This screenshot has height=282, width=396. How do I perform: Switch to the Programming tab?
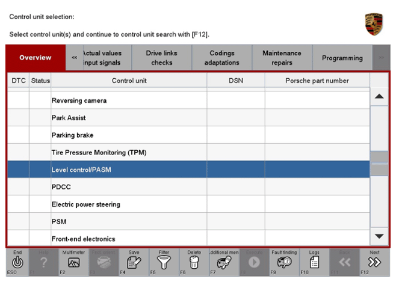(x=342, y=58)
